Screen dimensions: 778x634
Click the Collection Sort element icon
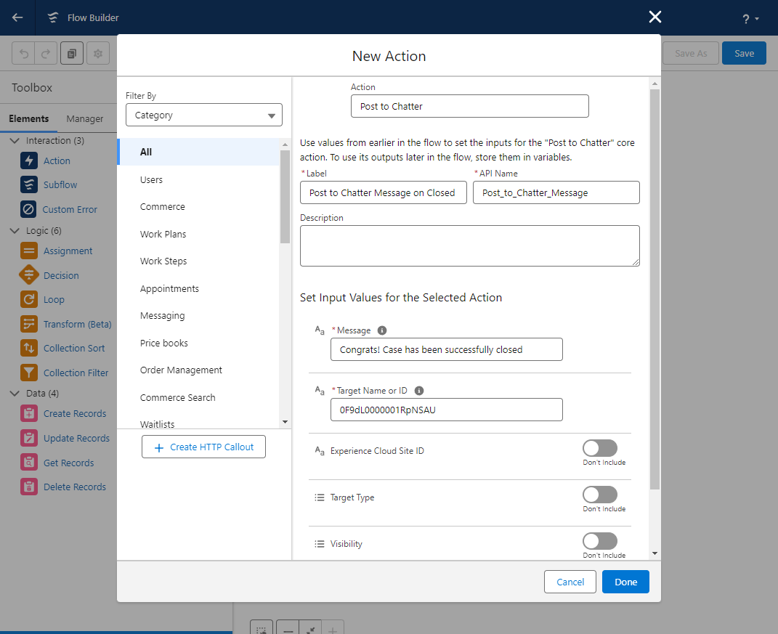coord(29,348)
